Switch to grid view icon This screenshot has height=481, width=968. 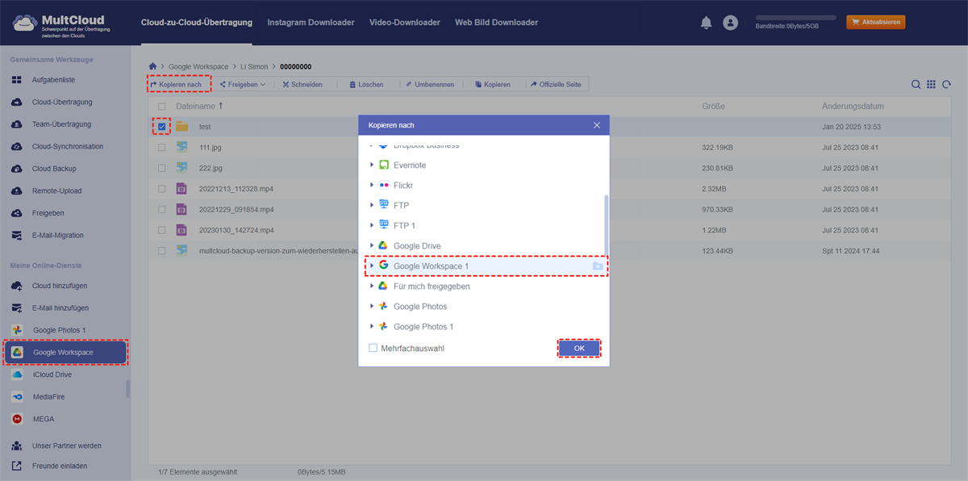931,84
